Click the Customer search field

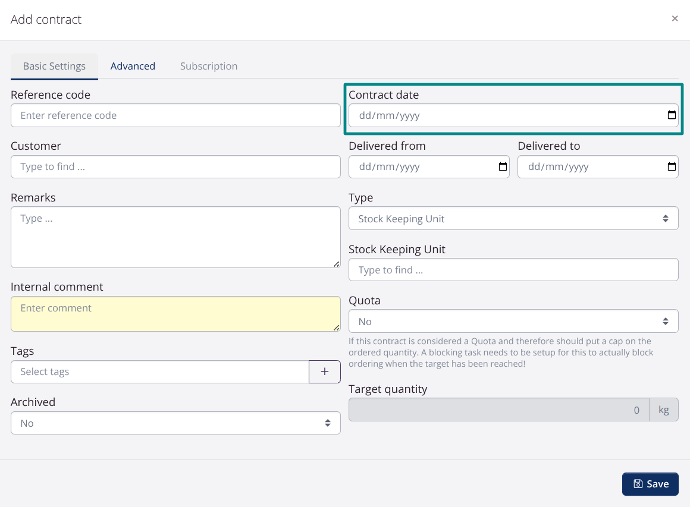coord(175,167)
